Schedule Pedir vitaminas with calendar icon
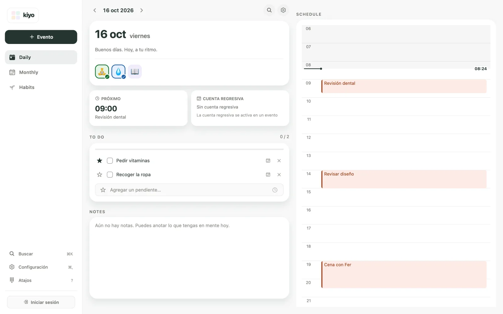503x314 pixels. pyautogui.click(x=268, y=161)
